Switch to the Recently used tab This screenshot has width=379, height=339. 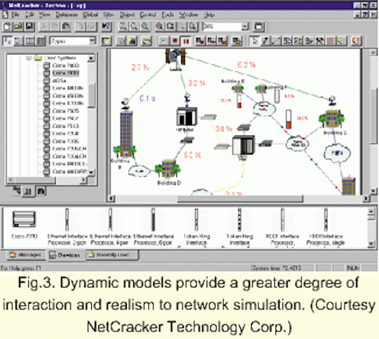pos(112,255)
